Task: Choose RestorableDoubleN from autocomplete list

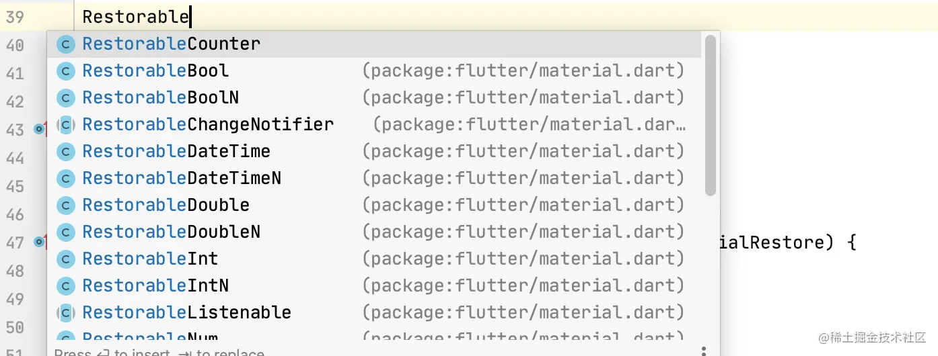Action: (x=171, y=232)
